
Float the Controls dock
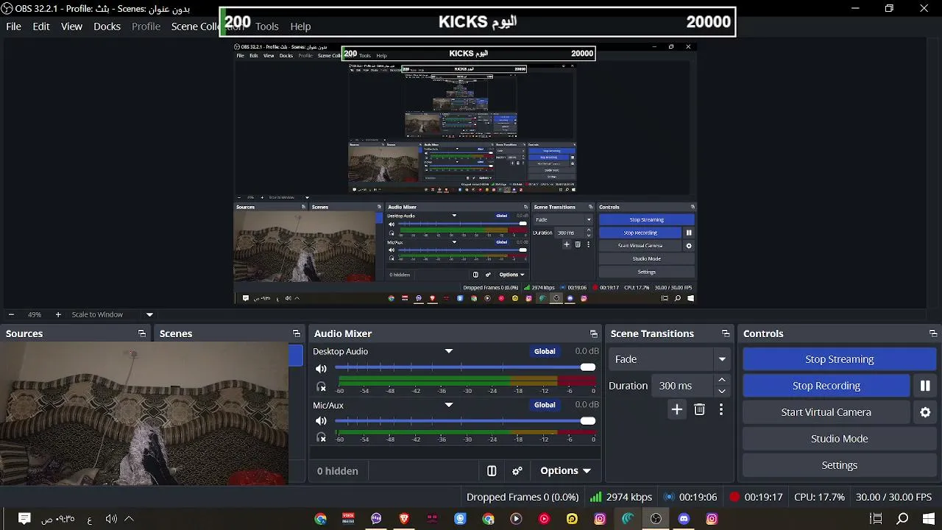tap(933, 333)
